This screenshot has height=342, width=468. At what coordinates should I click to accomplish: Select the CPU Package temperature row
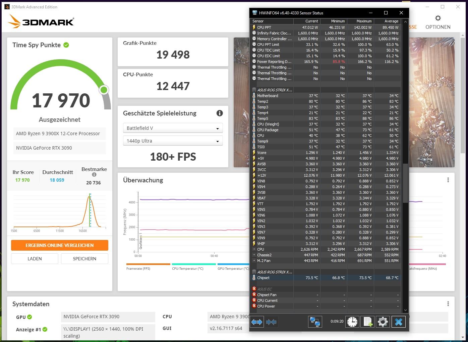[x=326, y=130]
